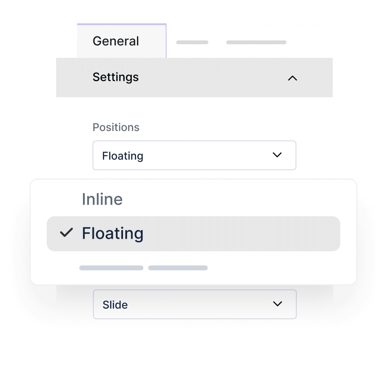Viewport: 387px width, 367px height.
Task: Click the Slide value text in lower field
Action: (x=115, y=305)
